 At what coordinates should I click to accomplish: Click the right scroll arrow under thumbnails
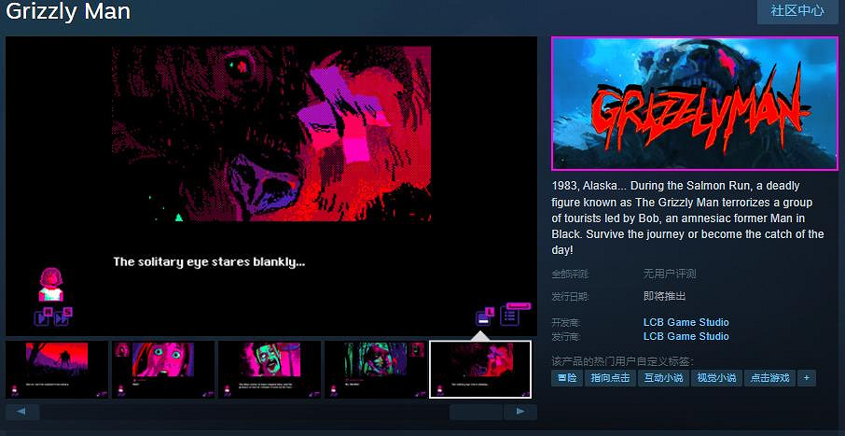[x=520, y=412]
